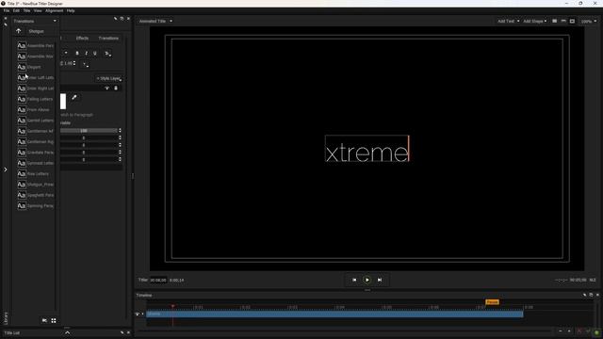Close the Timeline panel
Screen dimensions: 603x339
(597, 295)
